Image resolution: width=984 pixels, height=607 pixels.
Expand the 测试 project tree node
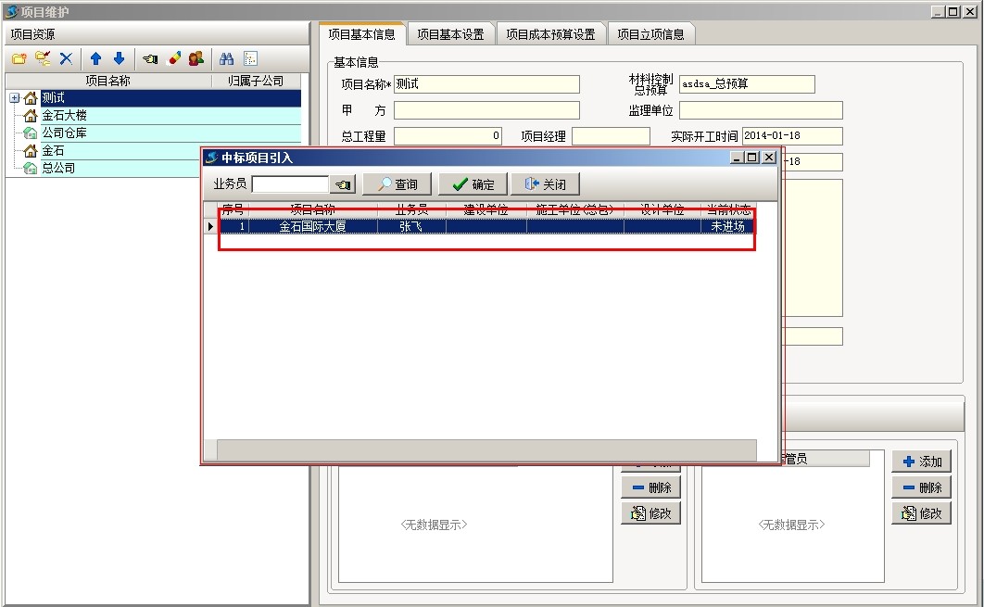tap(15, 98)
